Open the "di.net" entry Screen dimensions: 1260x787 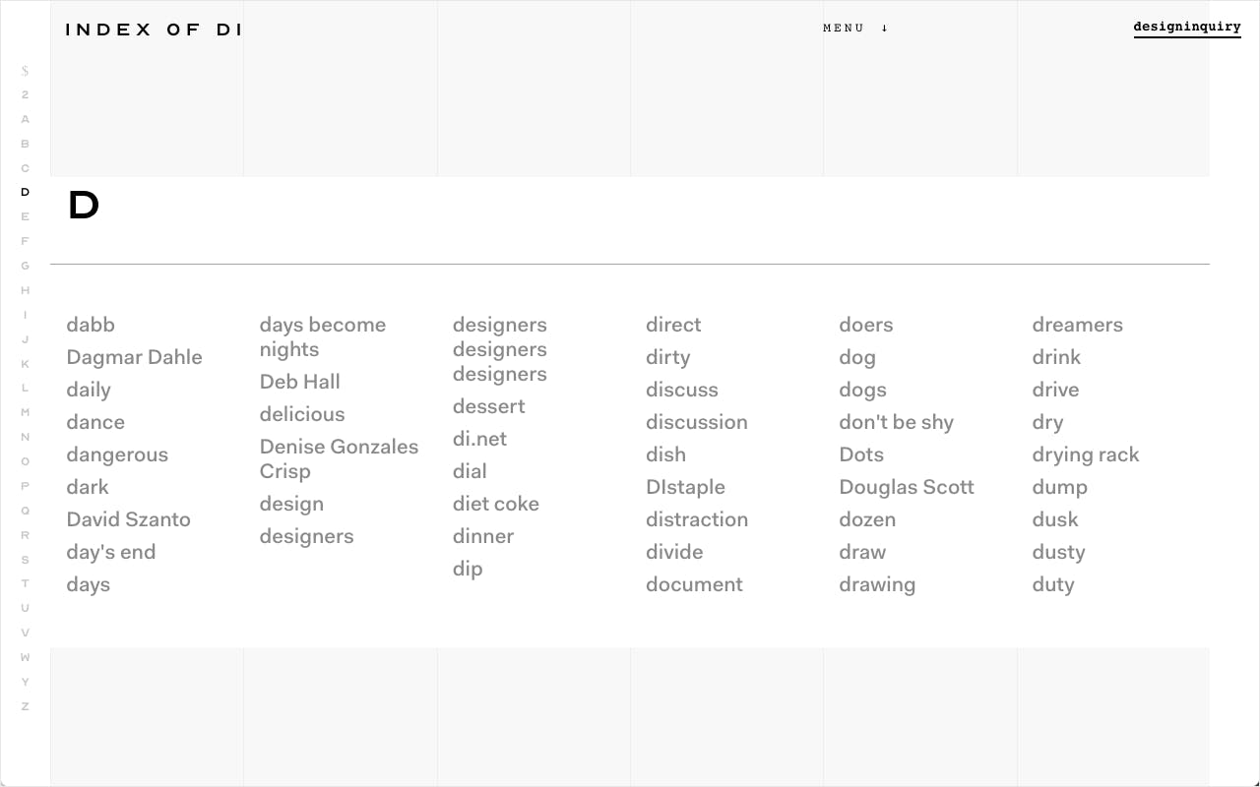[x=479, y=439]
